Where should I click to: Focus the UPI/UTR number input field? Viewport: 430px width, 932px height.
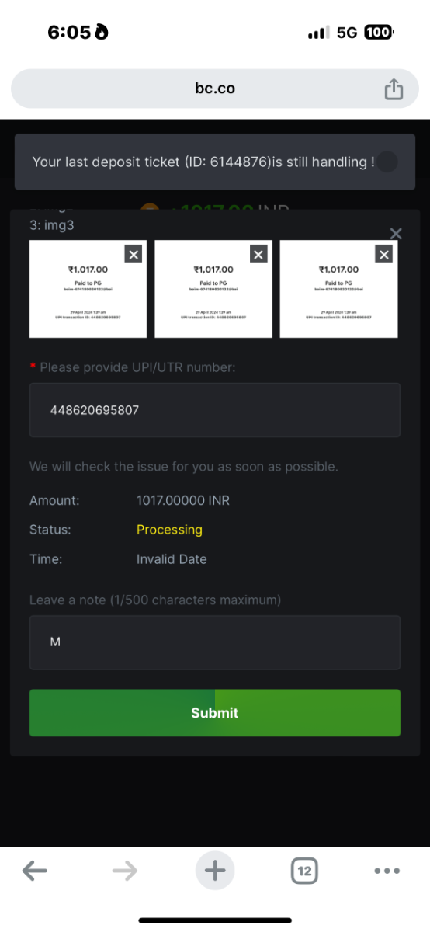click(215, 410)
